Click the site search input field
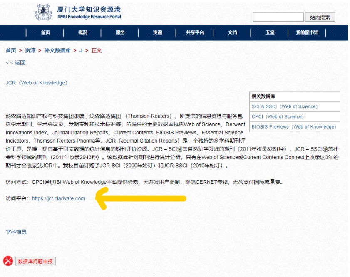 [278, 17]
